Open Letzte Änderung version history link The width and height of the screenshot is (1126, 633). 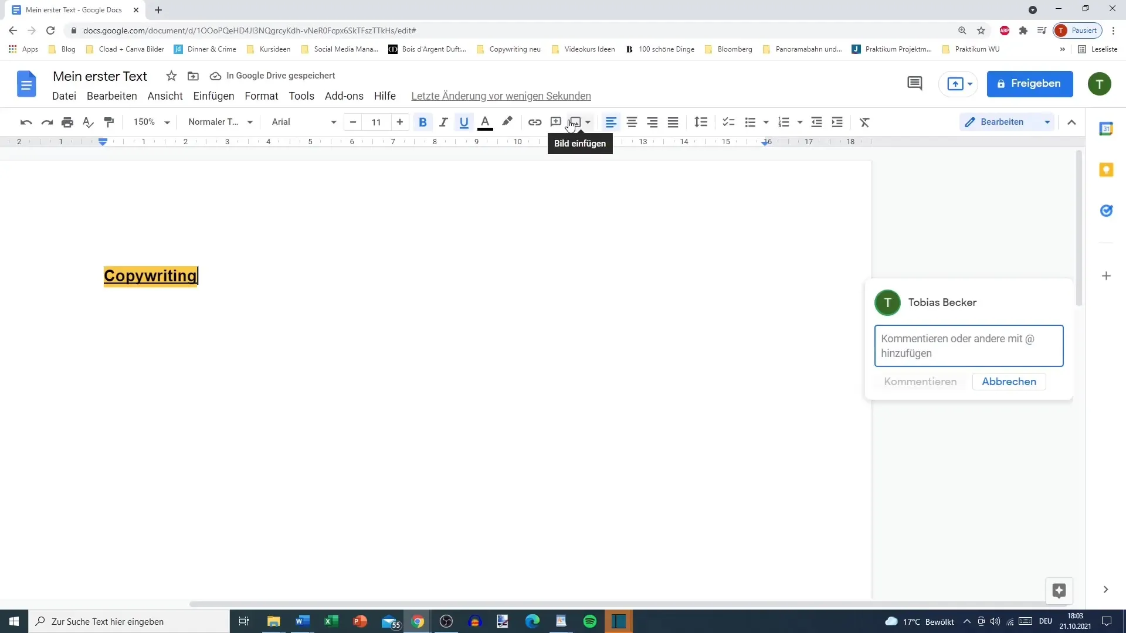coord(501,96)
